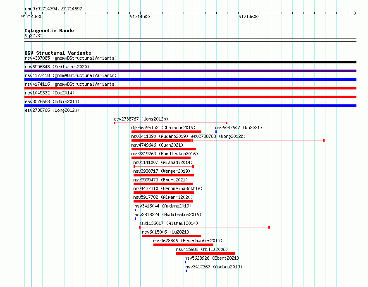368x287 pixels.
Task: Click nsv1136017 (Alsmadi2014) label
Action: (x=168, y=223)
